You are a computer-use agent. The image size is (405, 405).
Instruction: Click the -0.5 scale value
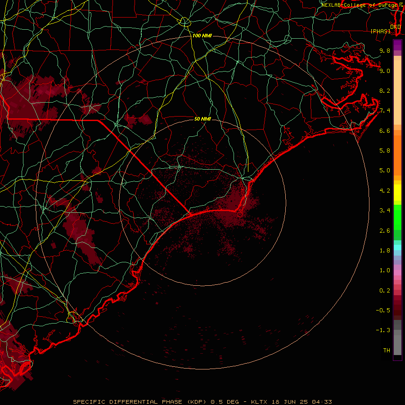383,310
